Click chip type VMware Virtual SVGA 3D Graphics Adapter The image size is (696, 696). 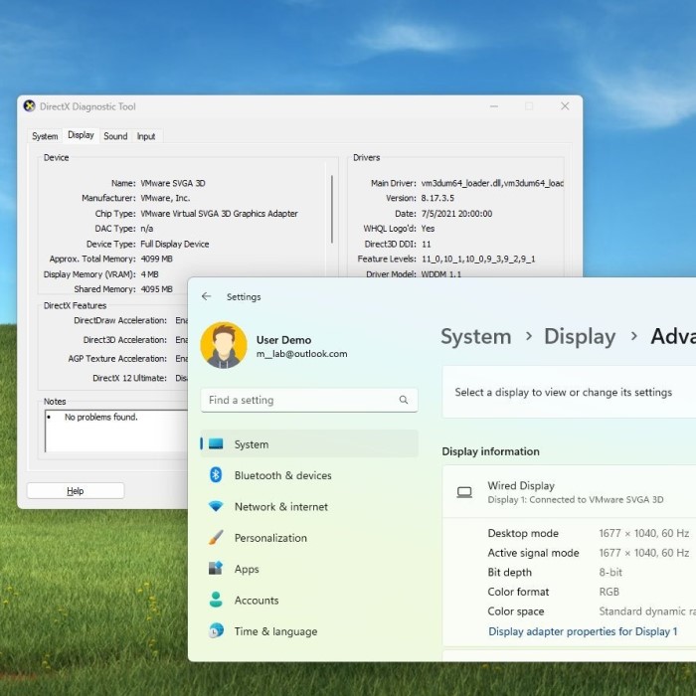[x=219, y=214]
